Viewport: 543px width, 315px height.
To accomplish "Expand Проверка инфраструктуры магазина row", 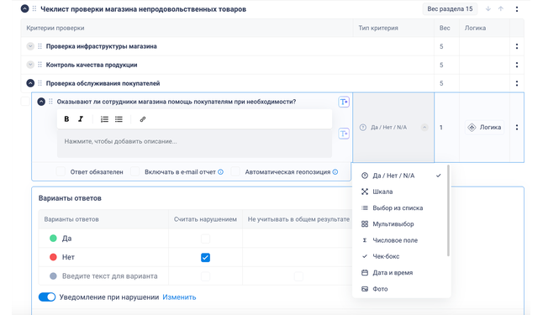I will tap(30, 46).
